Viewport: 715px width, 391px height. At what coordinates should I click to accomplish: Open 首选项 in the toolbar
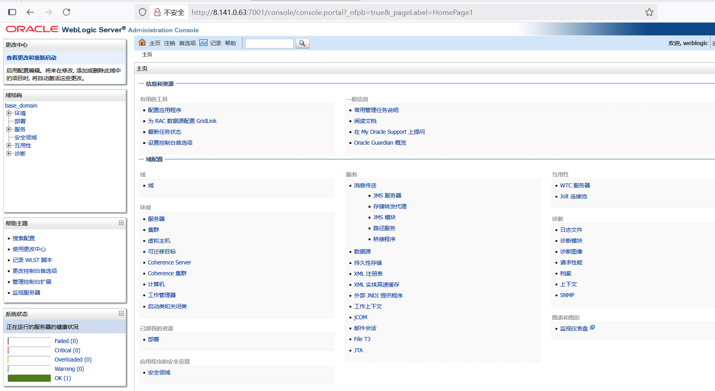pyautogui.click(x=187, y=43)
